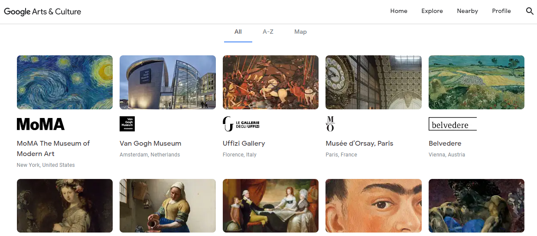Click the Milkmaid painting thumbnail
537x236 pixels.
(168, 206)
